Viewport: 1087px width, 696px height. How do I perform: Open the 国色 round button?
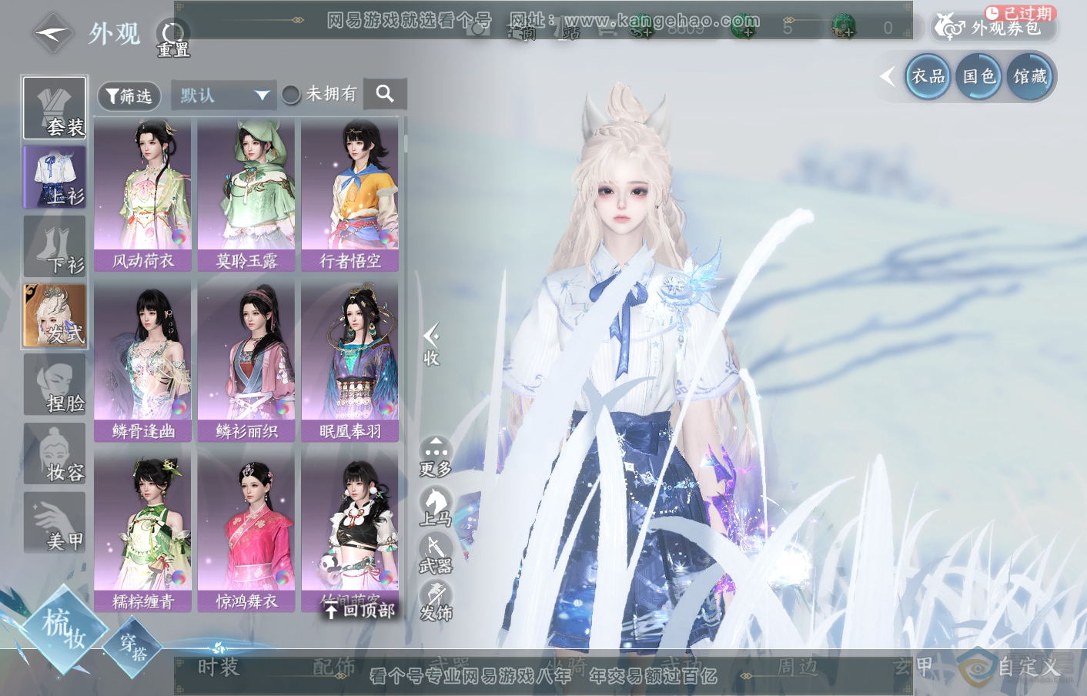(x=978, y=76)
